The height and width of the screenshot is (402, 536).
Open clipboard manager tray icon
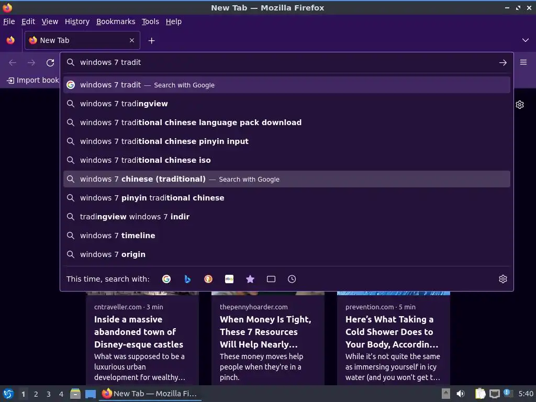pos(480,394)
